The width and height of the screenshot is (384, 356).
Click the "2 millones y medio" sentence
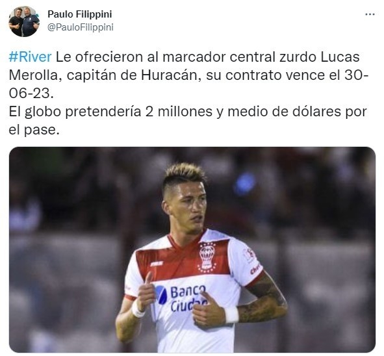(x=188, y=111)
